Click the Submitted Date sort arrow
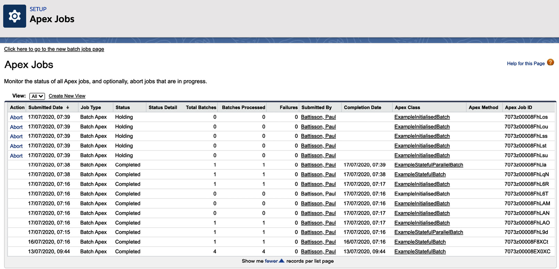 [68, 108]
